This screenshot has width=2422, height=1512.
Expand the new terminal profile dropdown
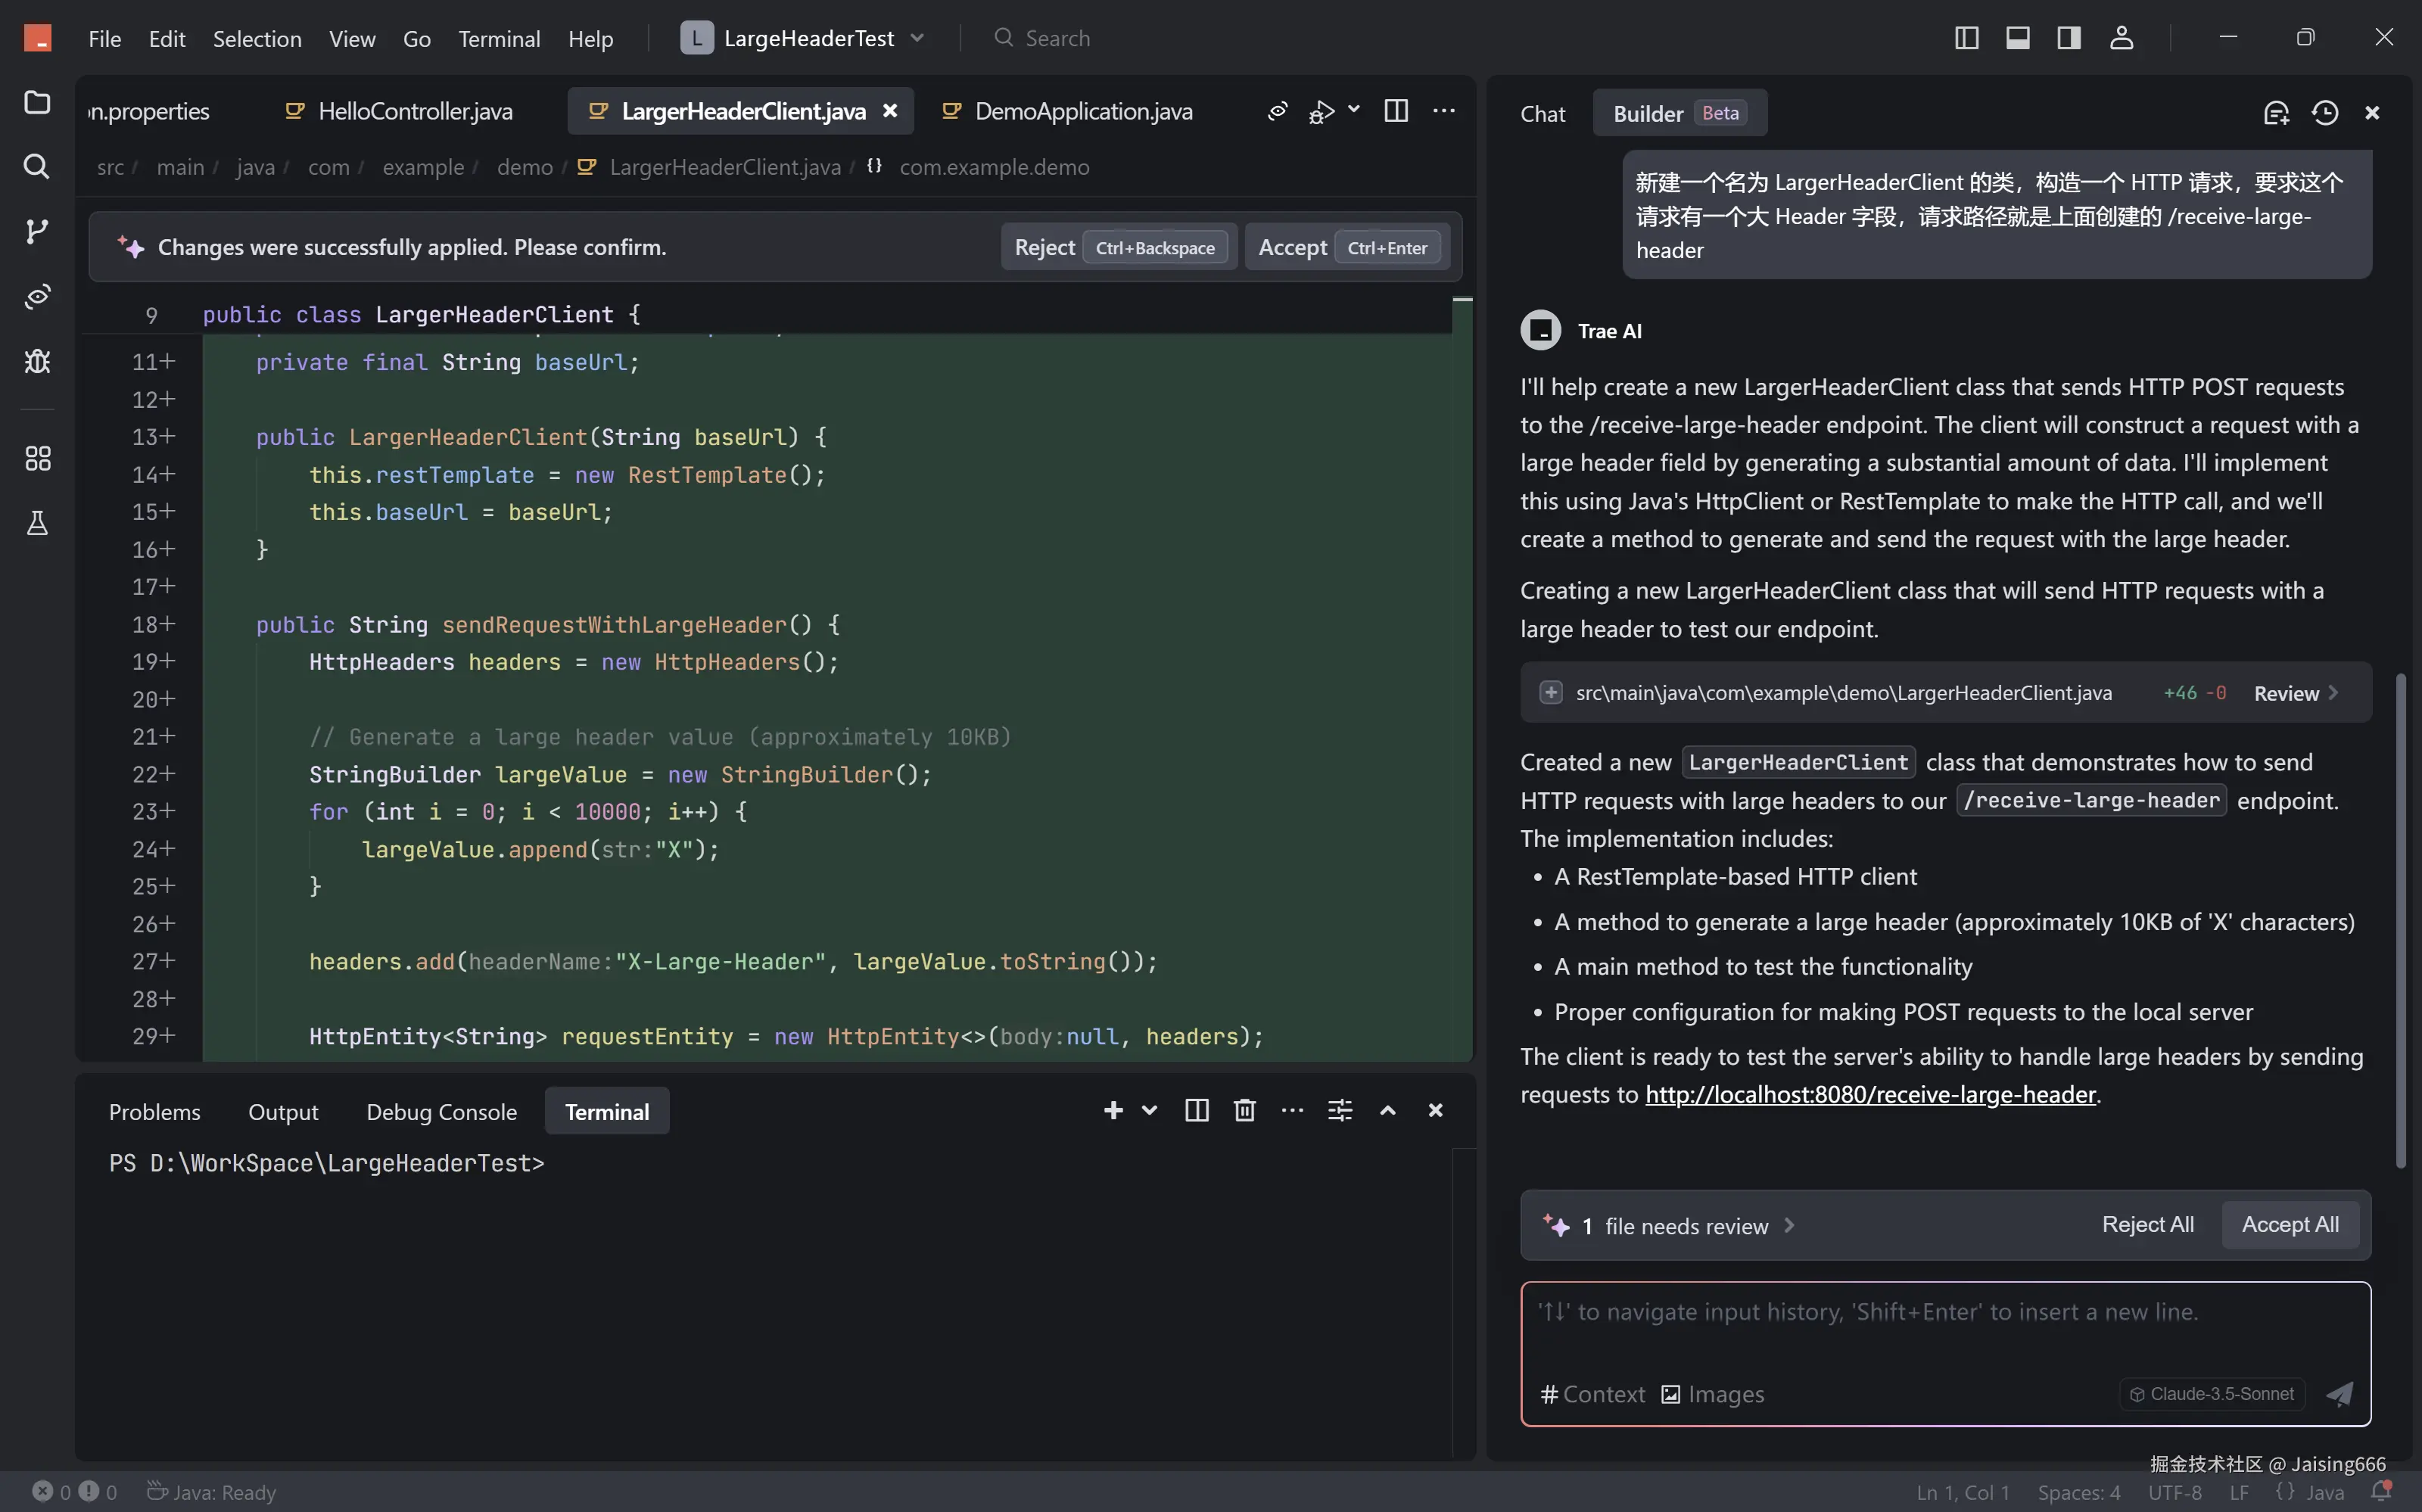pos(1149,1110)
